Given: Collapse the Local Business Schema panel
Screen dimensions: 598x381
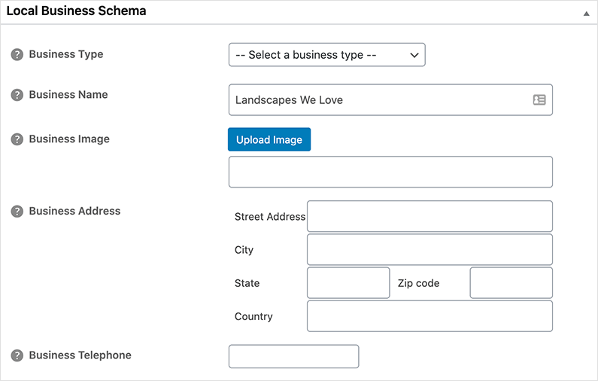Looking at the screenshot, I should coord(585,14).
